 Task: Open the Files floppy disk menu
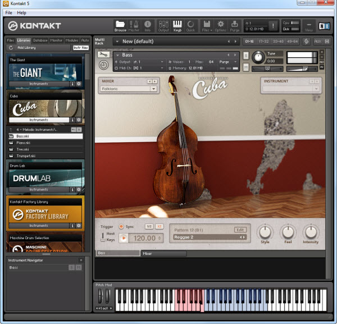[x=207, y=26]
